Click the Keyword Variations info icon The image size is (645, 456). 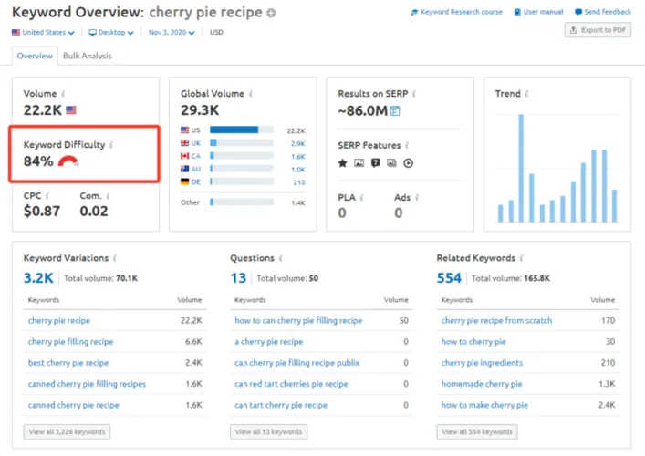click(x=115, y=258)
